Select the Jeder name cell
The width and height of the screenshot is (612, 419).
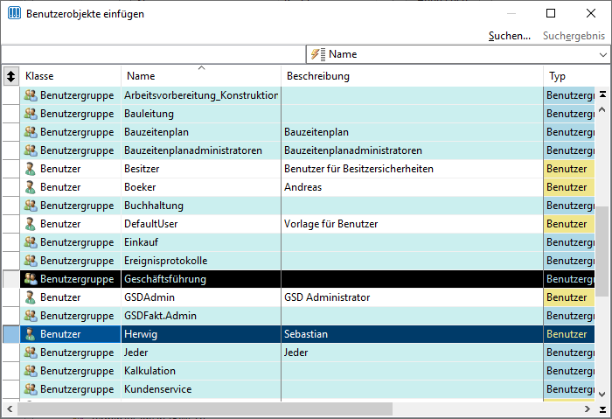coord(201,353)
